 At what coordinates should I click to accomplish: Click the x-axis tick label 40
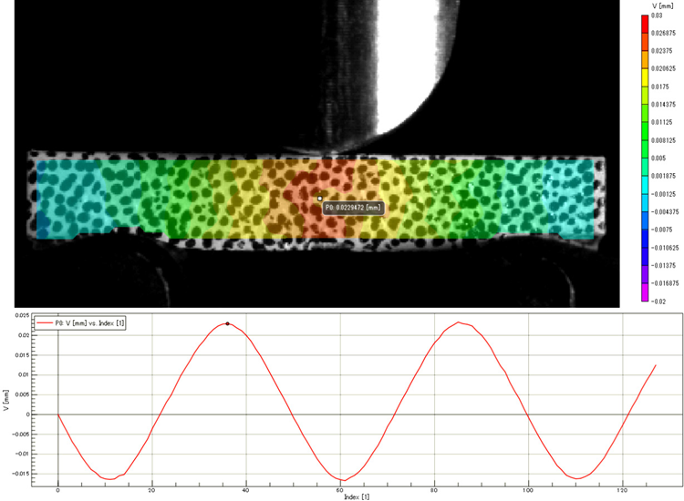point(245,490)
